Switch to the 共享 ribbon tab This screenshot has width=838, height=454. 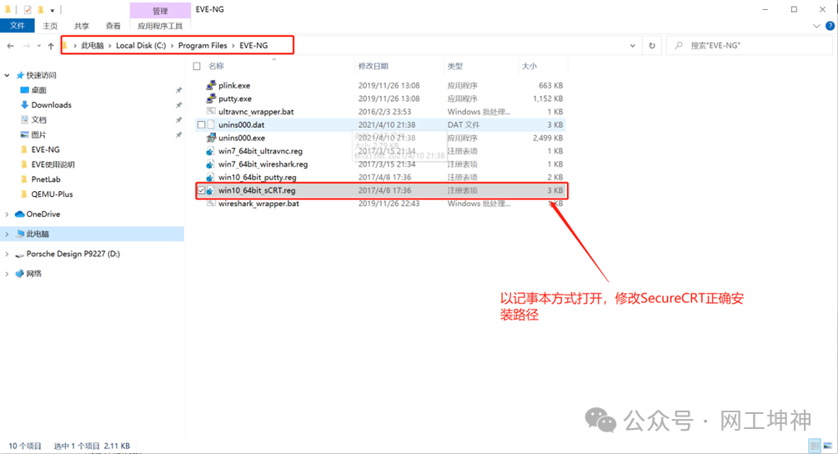pyautogui.click(x=82, y=26)
